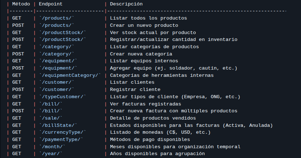Click the `/month/` endpoint text
The width and height of the screenshot is (301, 158).
[52, 147]
